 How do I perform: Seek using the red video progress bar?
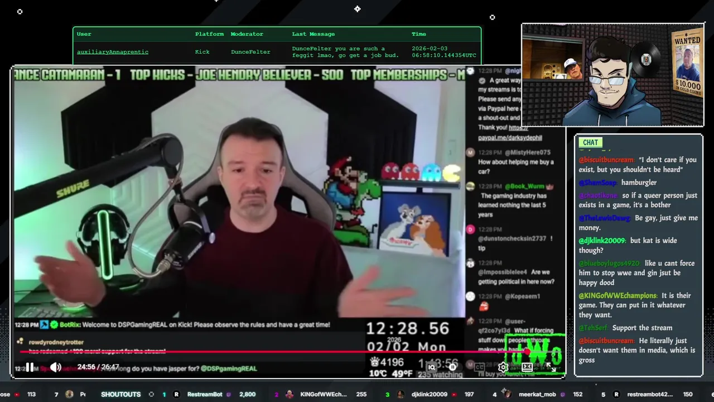[x=273, y=352]
